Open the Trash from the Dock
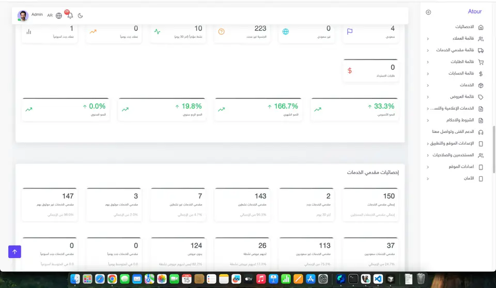The height and width of the screenshot is (288, 496). pyautogui.click(x=421, y=279)
